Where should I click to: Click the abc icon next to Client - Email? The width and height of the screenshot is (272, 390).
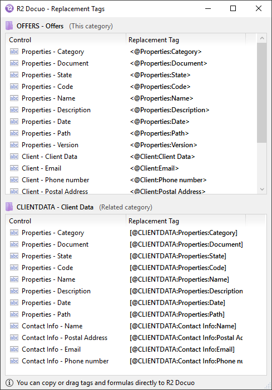tap(14, 168)
